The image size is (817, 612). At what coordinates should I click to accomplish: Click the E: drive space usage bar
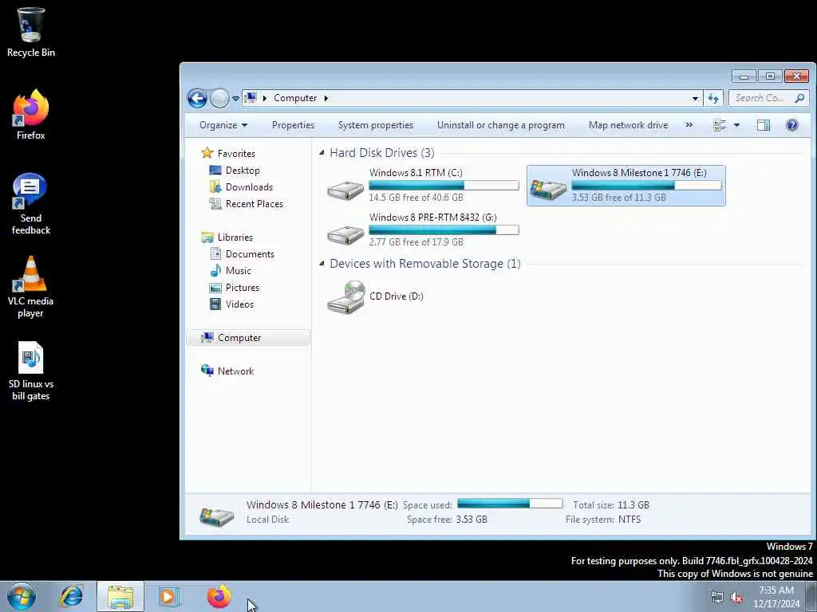(646, 185)
